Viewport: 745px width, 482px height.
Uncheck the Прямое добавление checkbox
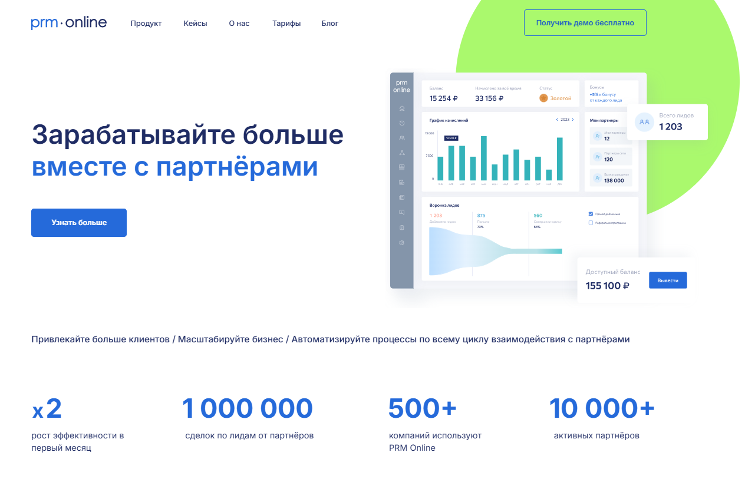coord(591,214)
